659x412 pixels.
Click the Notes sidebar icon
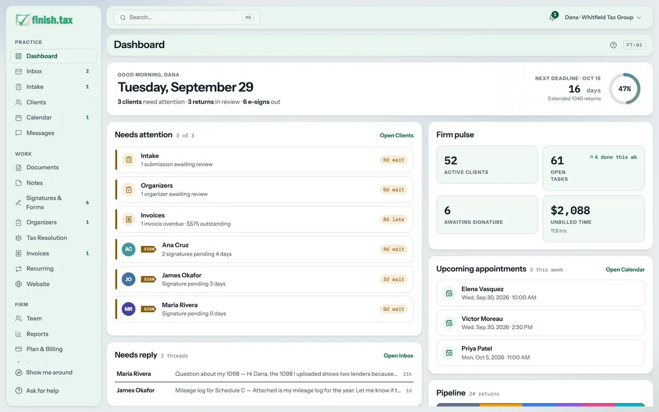(18, 183)
